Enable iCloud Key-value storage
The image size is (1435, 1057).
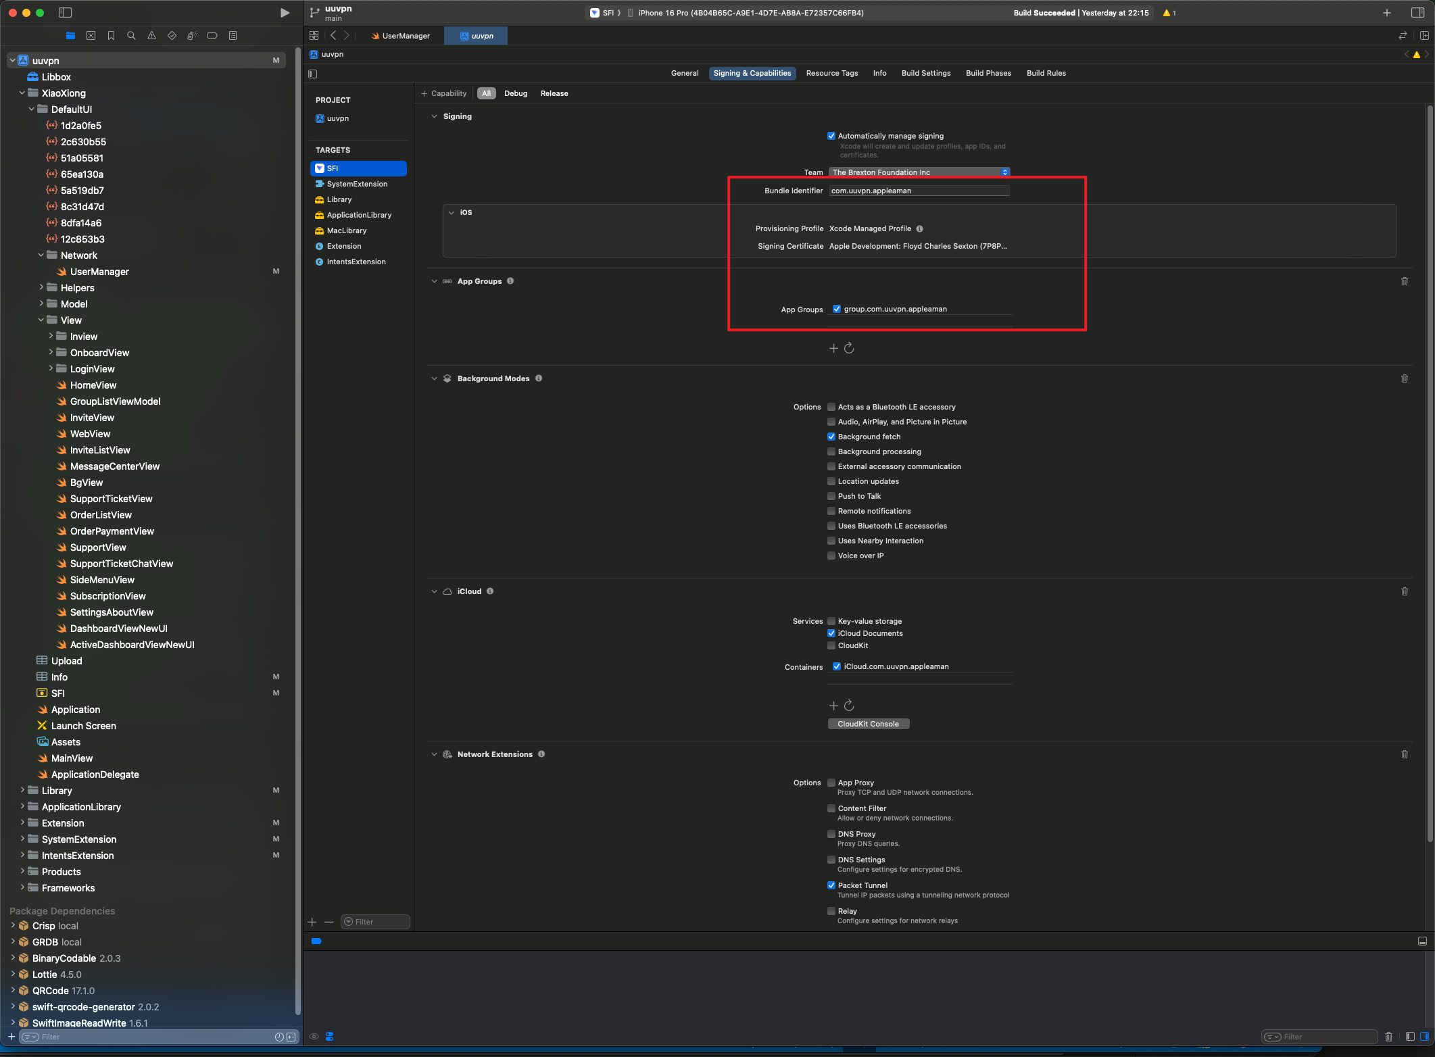(831, 621)
